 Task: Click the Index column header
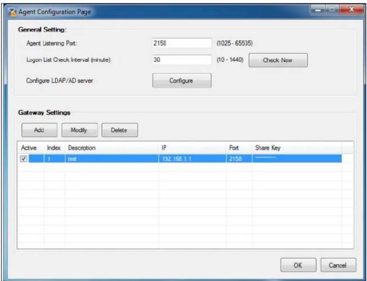pyautogui.click(x=54, y=148)
